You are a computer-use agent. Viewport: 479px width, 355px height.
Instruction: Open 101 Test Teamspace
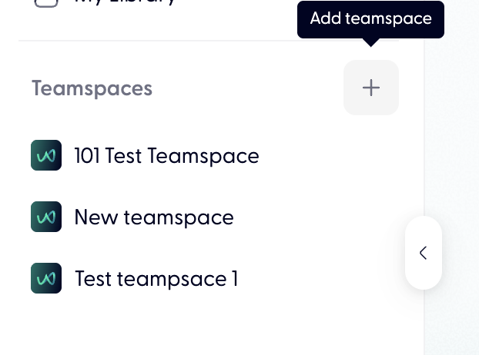point(166,156)
